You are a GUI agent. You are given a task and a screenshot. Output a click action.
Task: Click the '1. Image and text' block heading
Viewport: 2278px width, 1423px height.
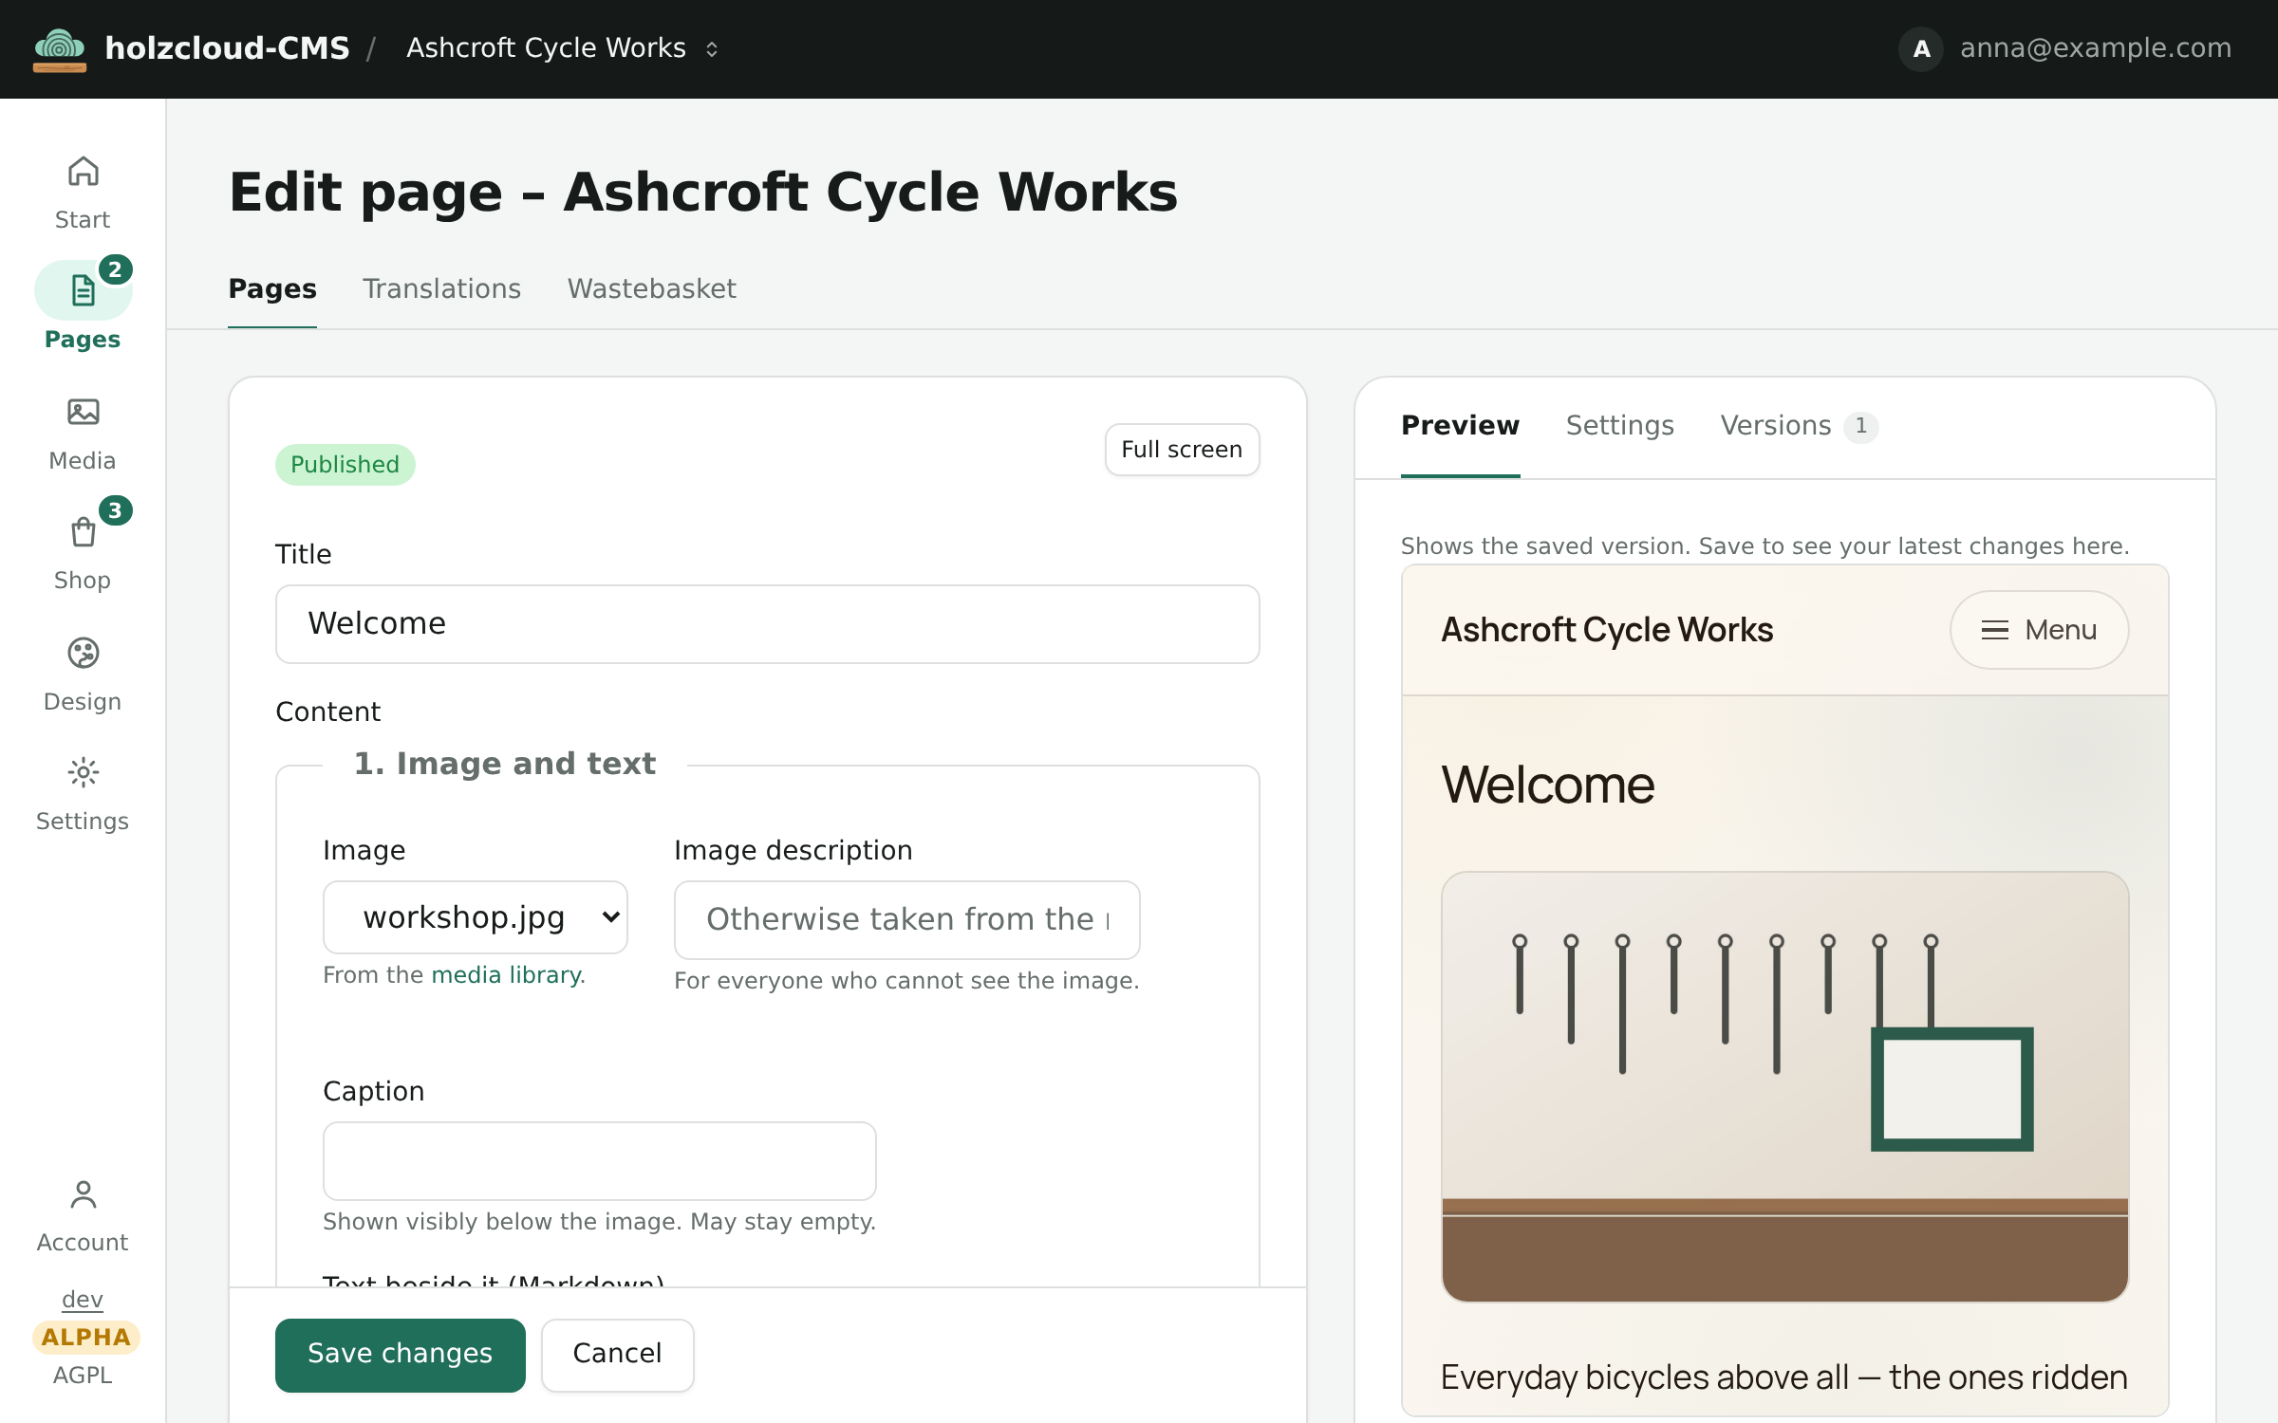[505, 764]
